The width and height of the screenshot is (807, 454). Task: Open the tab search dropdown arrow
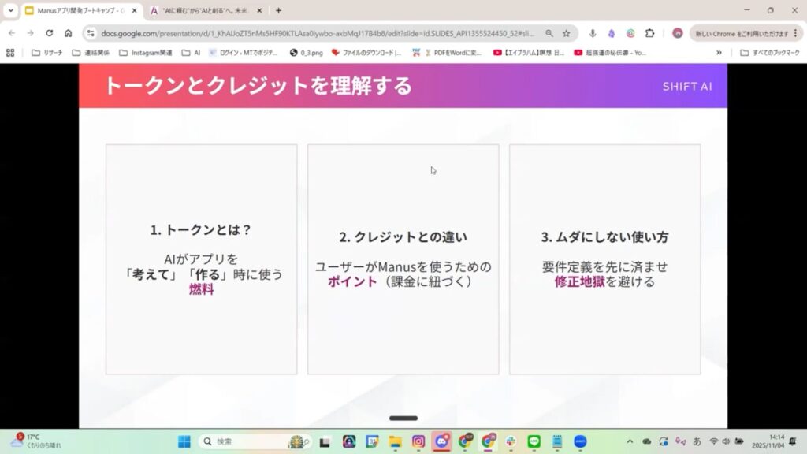click(x=10, y=10)
